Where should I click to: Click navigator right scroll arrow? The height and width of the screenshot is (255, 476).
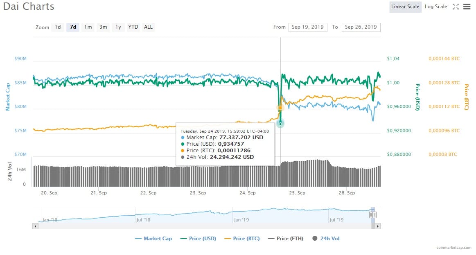point(378,226)
